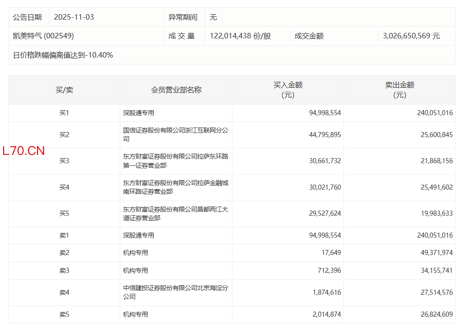467x329 pixels.
Task: Click the 凯美特气 (002549) stock name
Action: click(x=43, y=36)
